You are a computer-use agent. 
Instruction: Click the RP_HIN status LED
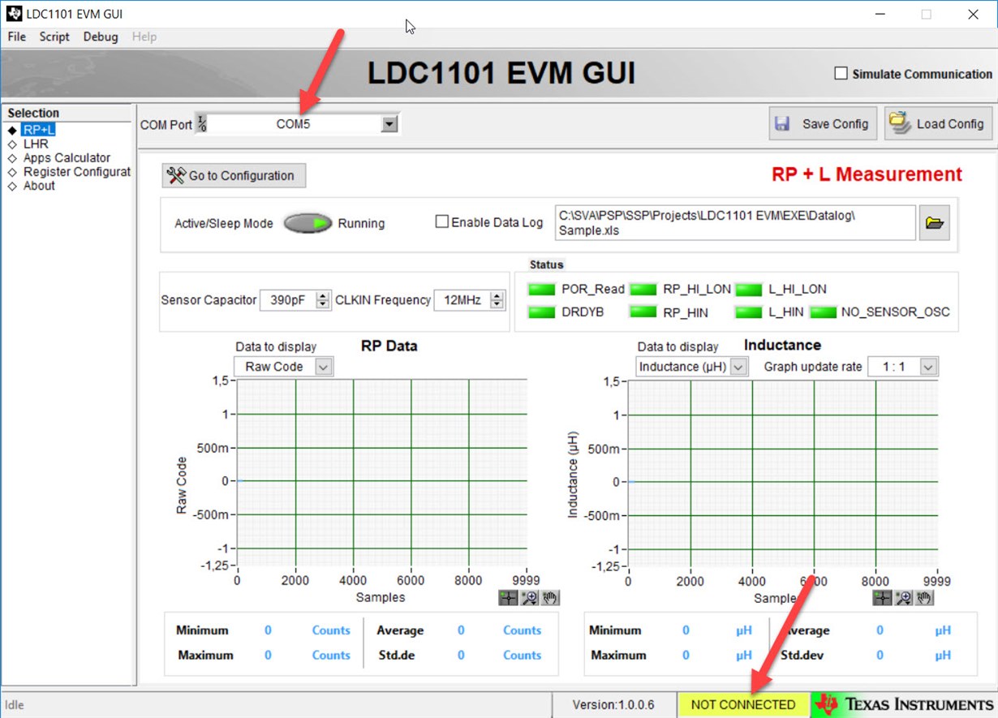pos(643,312)
